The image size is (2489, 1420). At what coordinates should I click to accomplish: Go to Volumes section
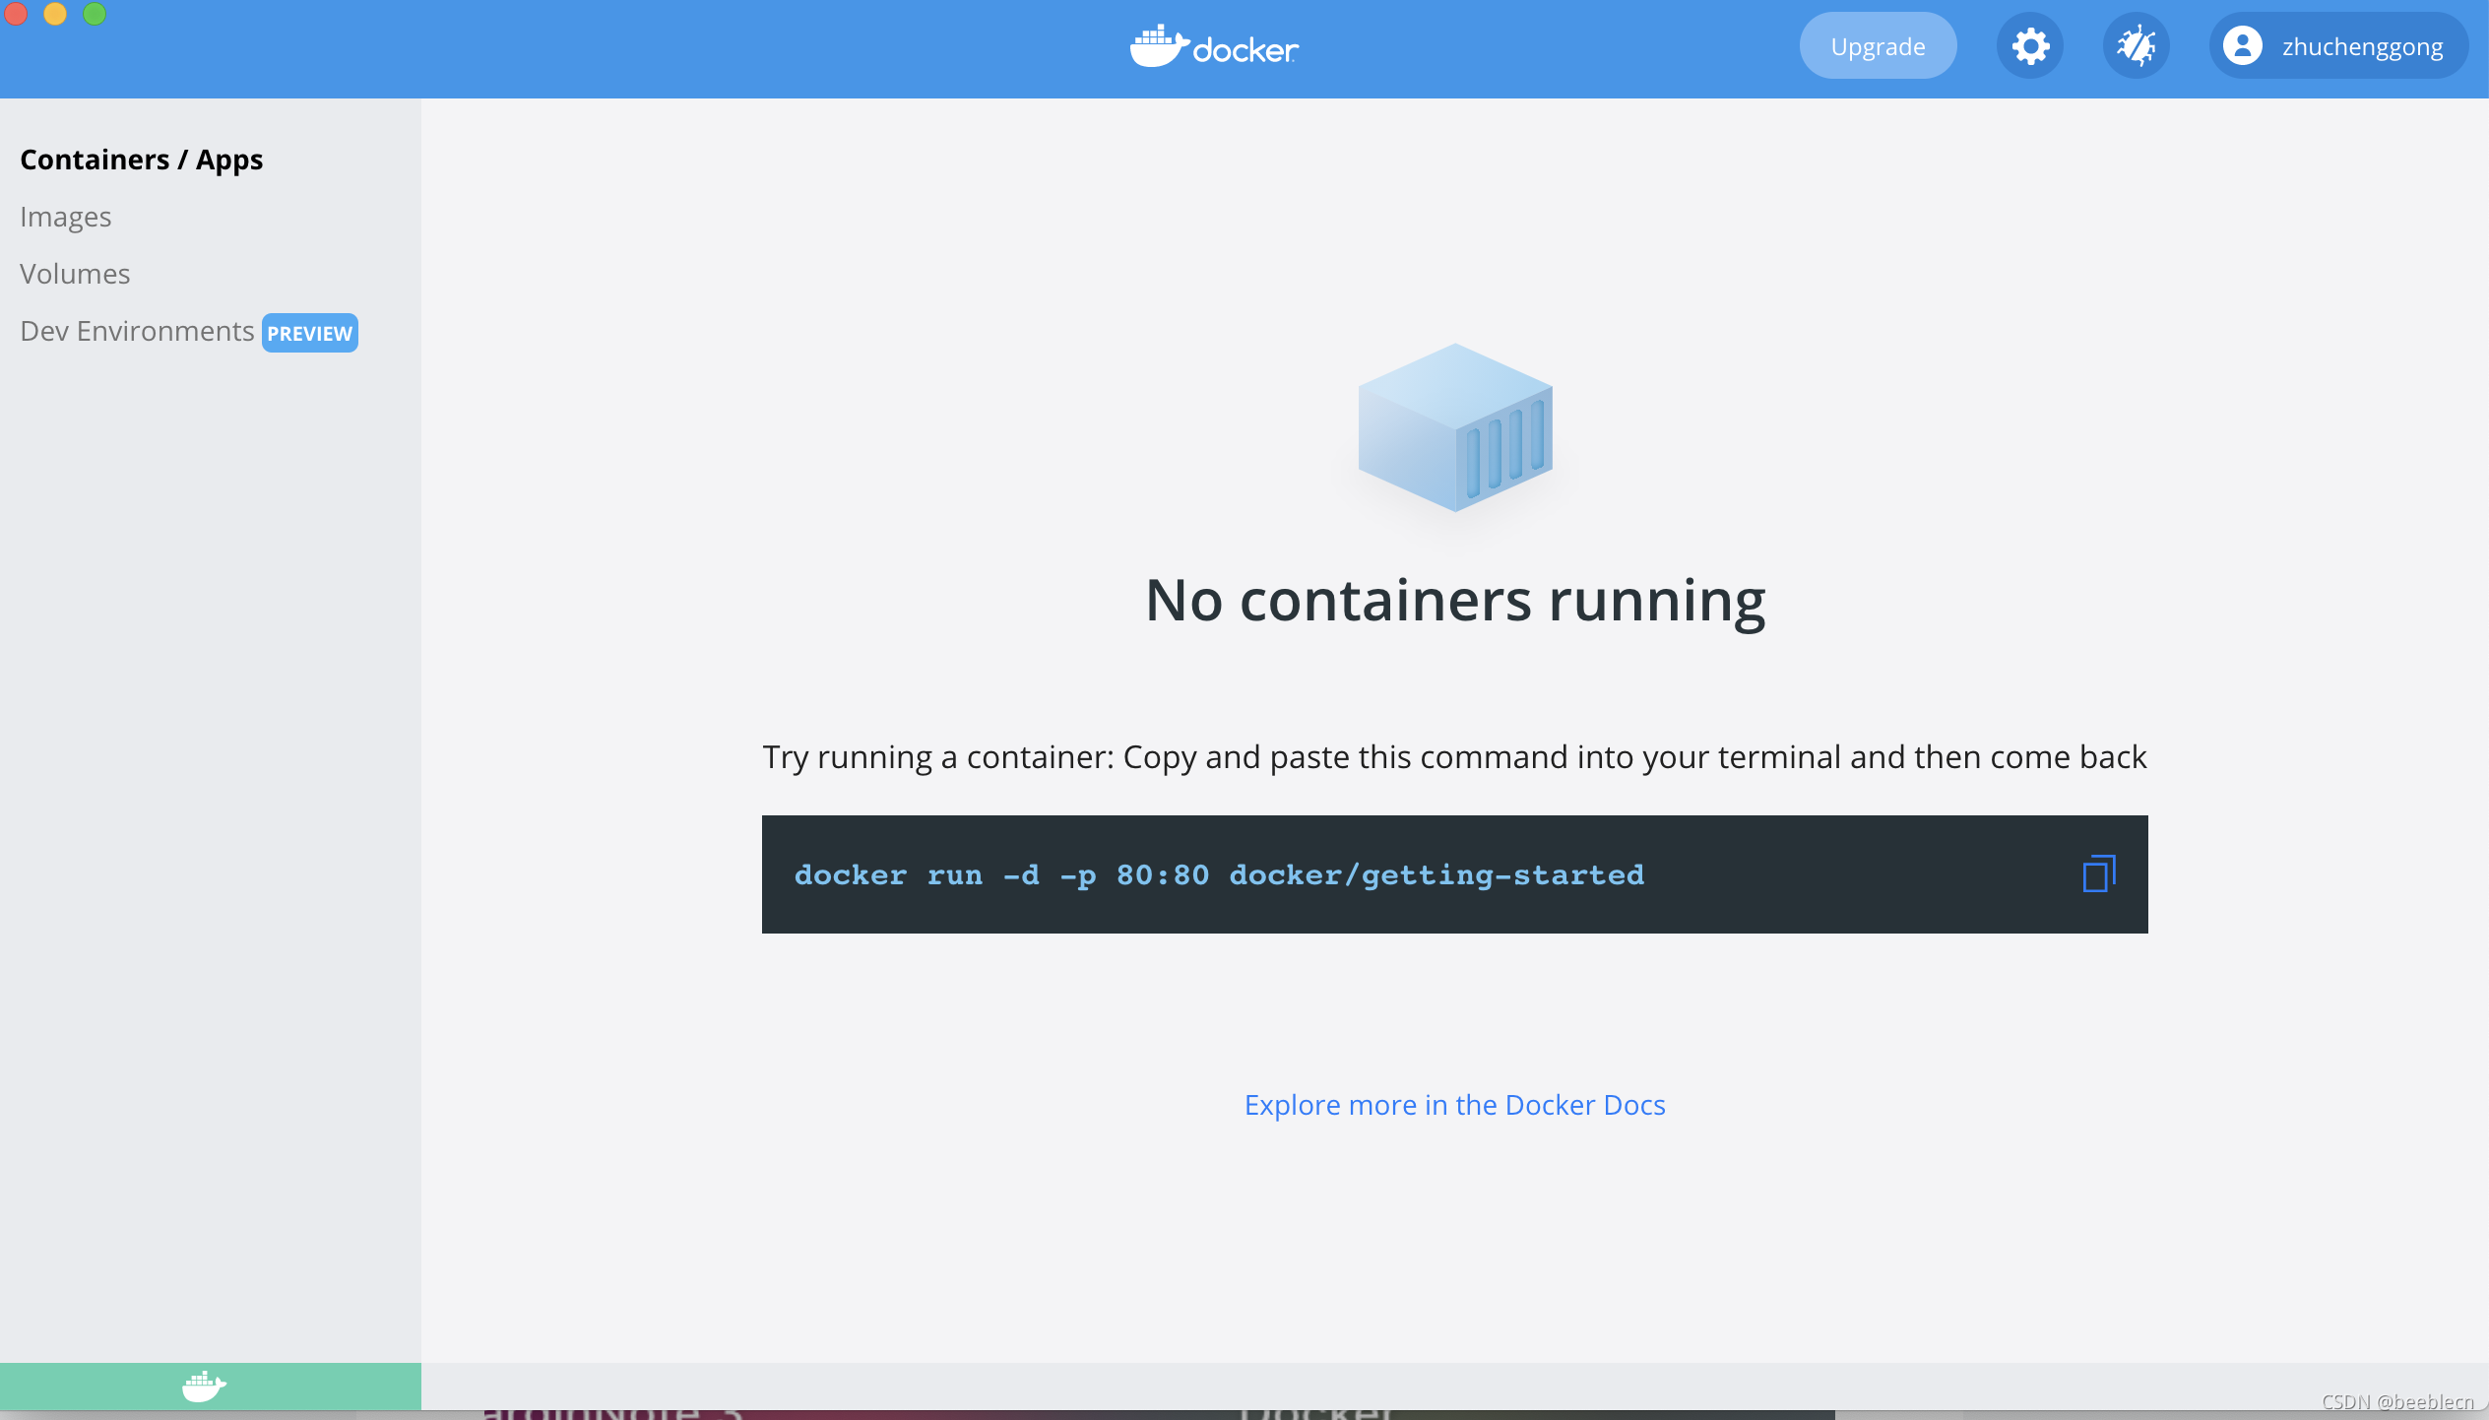click(75, 274)
